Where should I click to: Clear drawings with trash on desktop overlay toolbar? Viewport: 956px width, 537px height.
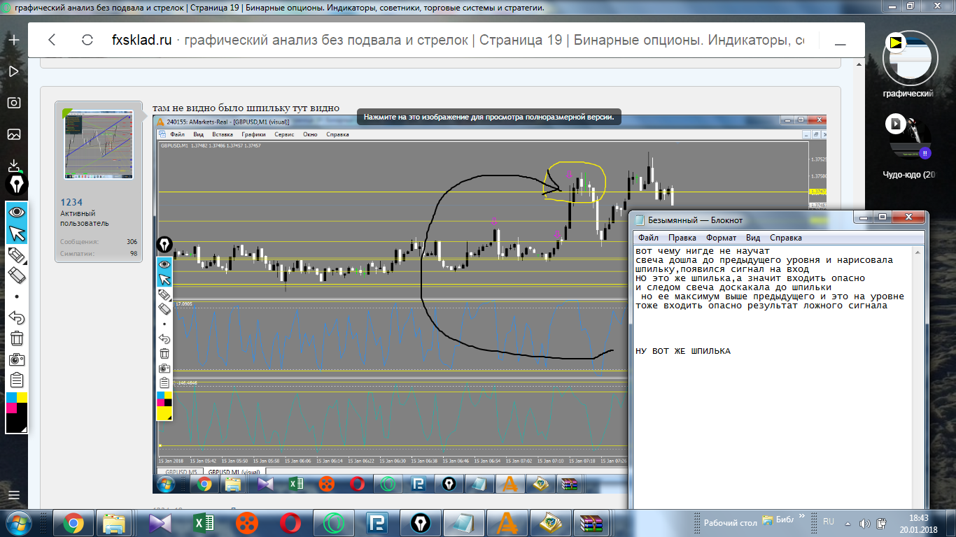coord(17,338)
